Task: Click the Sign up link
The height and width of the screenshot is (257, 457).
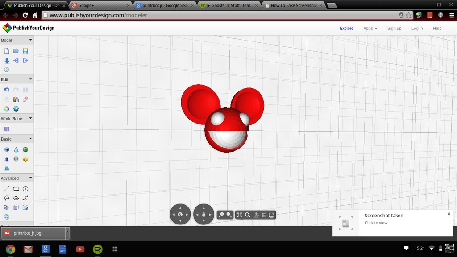Action: click(395, 28)
